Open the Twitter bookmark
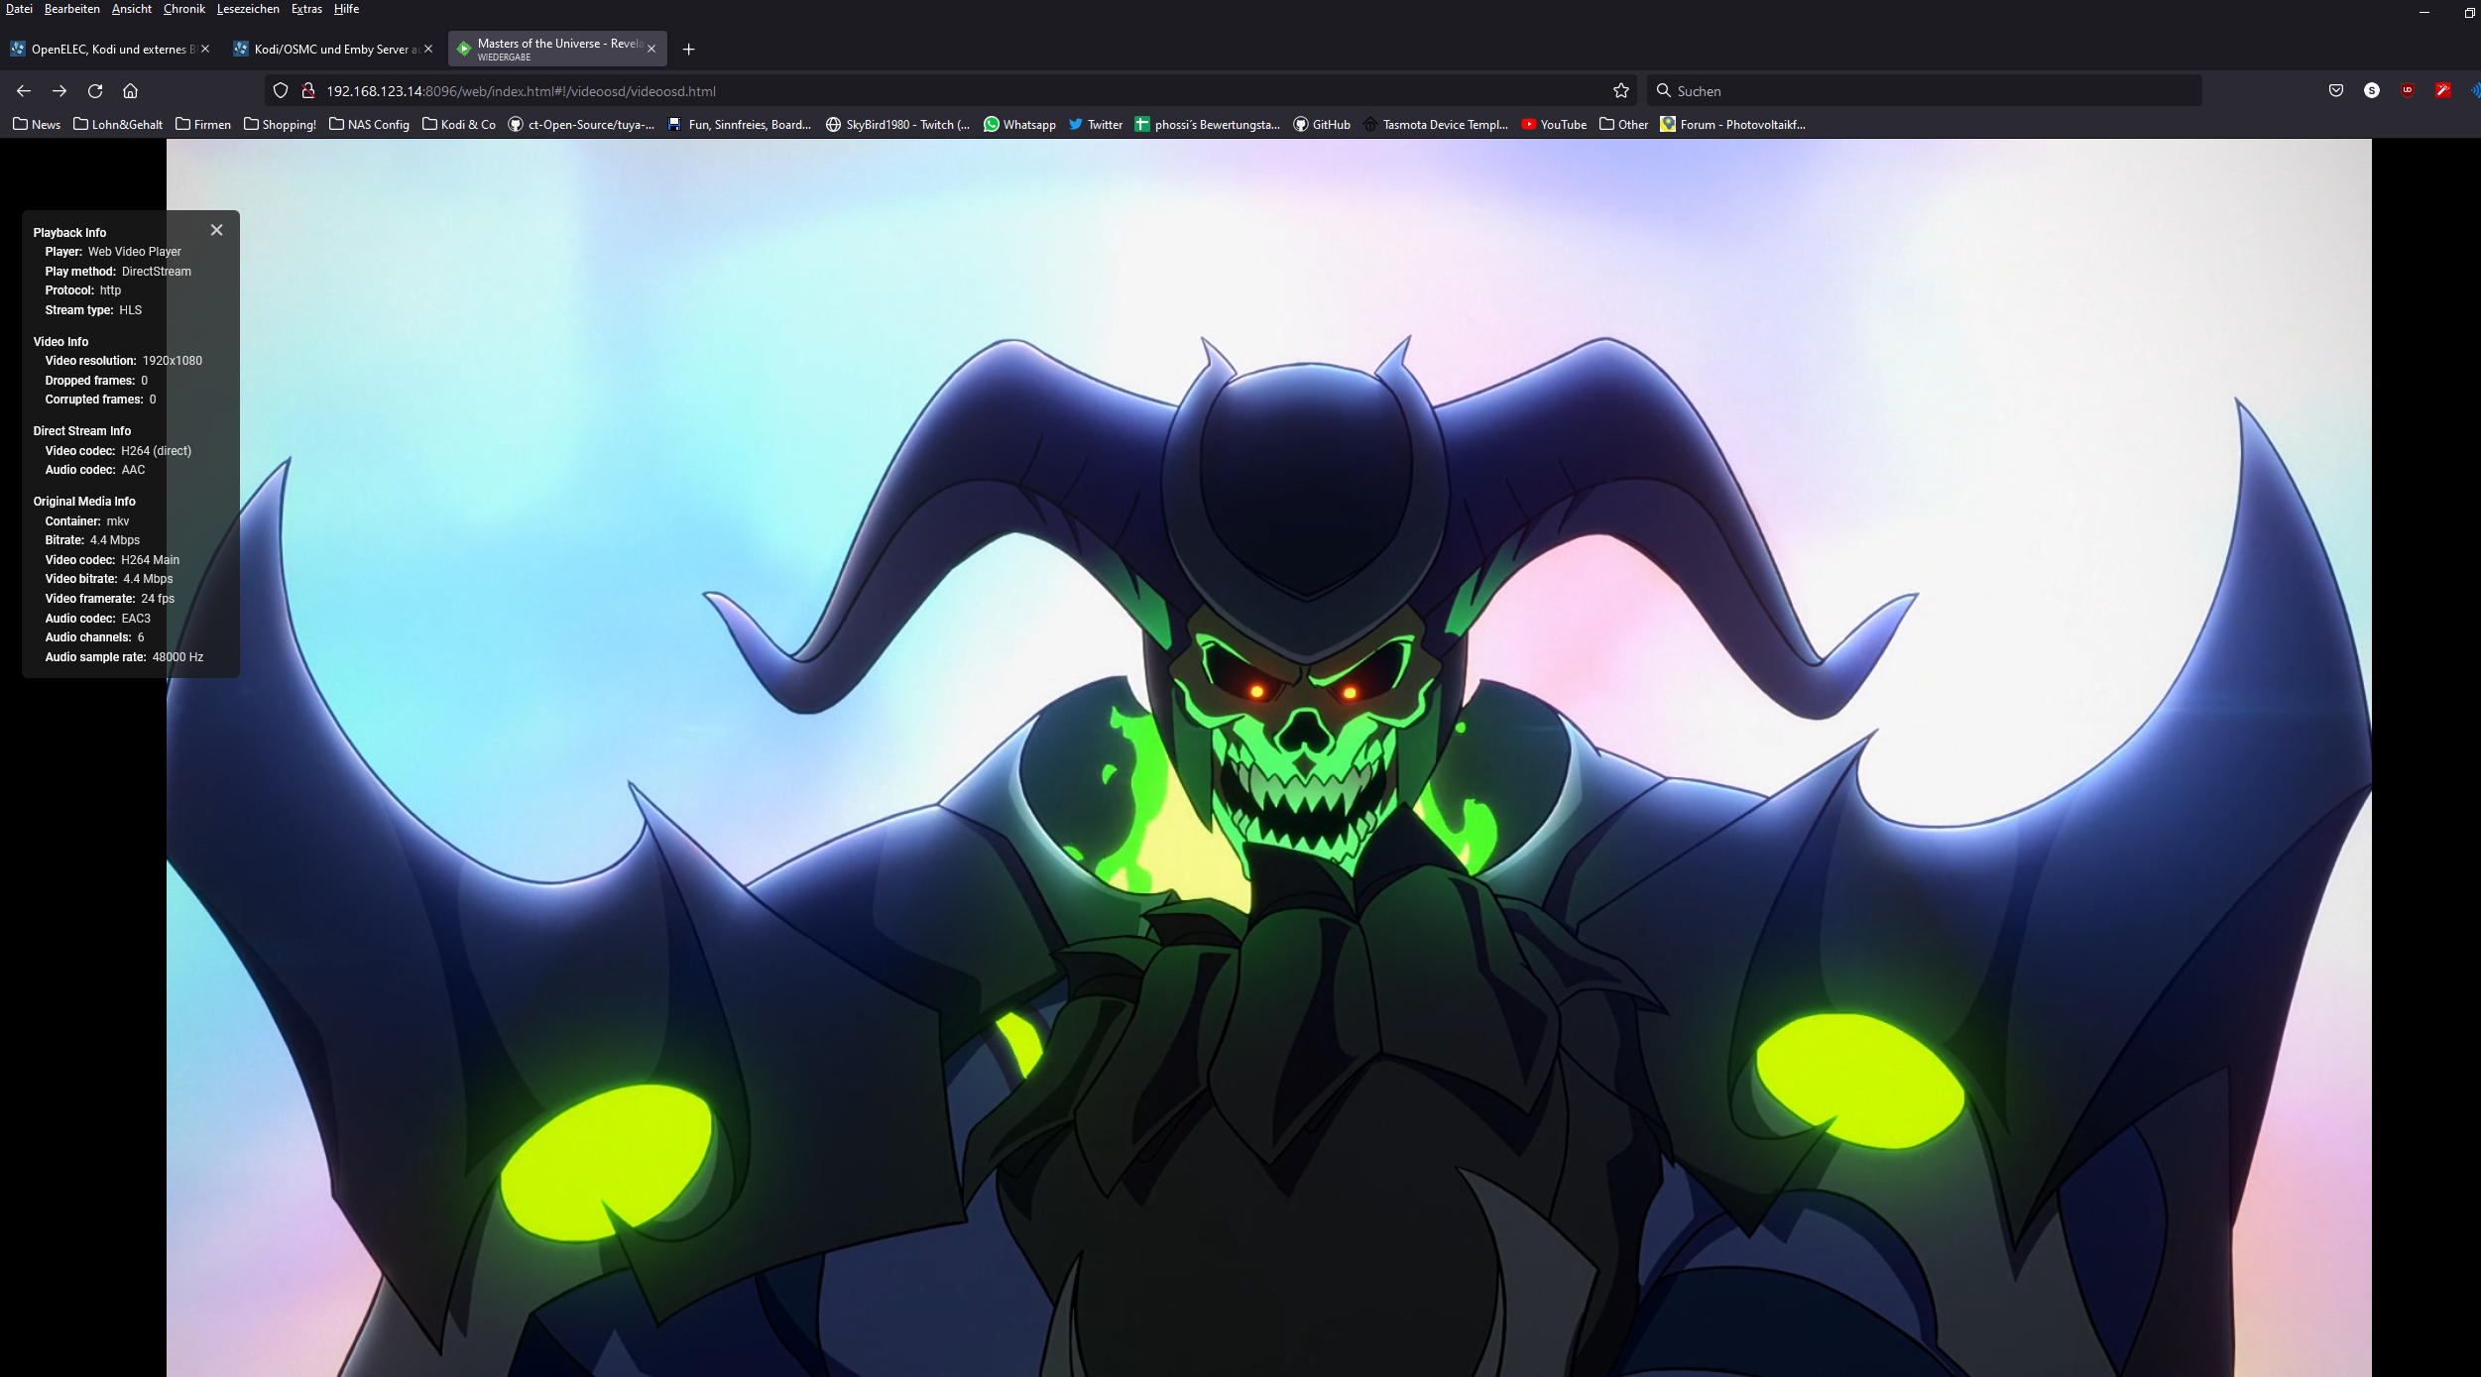2481x1377 pixels. [1096, 125]
